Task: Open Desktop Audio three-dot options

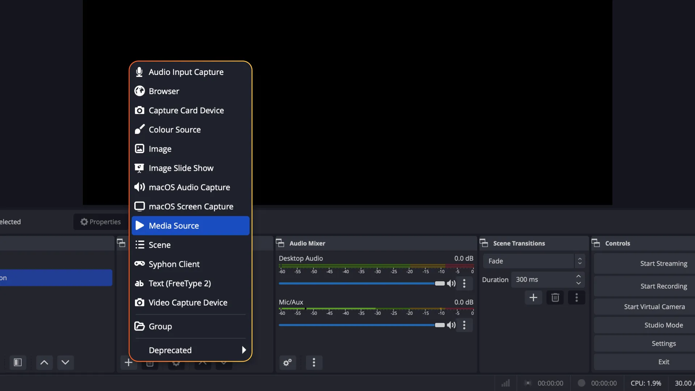Action: click(464, 283)
